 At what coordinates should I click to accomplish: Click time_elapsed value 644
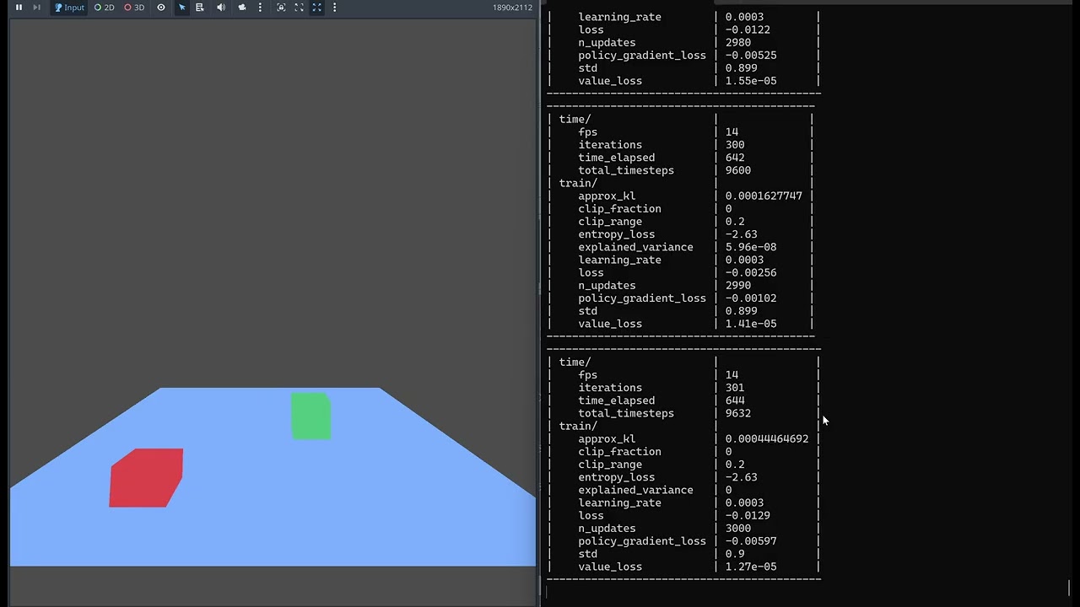click(735, 400)
